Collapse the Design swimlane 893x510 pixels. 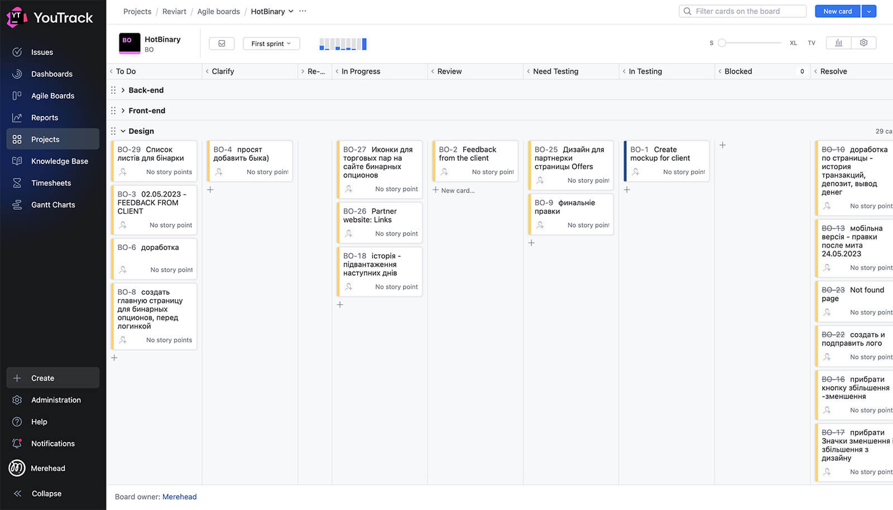coord(123,131)
